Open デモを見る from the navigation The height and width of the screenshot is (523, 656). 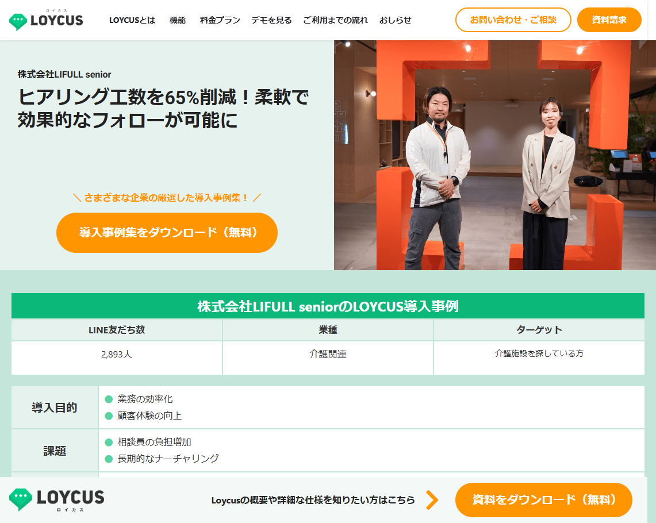tap(271, 19)
